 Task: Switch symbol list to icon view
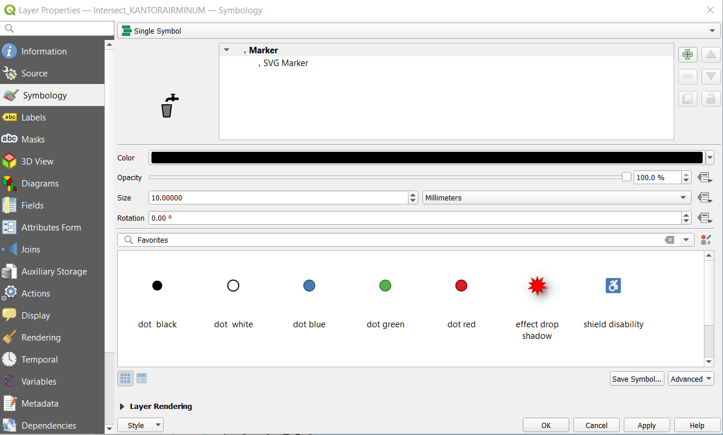pyautogui.click(x=125, y=379)
